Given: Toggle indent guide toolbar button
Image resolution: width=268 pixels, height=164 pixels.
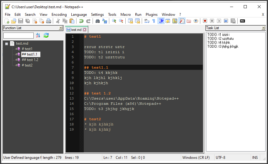Looking at the screenshot, I should point(161,21).
